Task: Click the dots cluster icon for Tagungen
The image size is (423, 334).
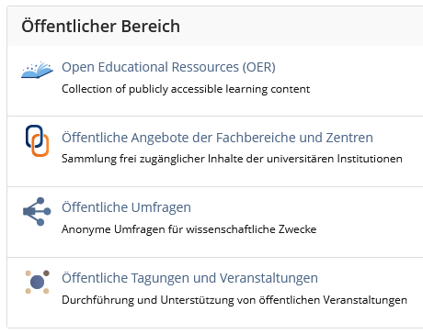Action: 37,282
